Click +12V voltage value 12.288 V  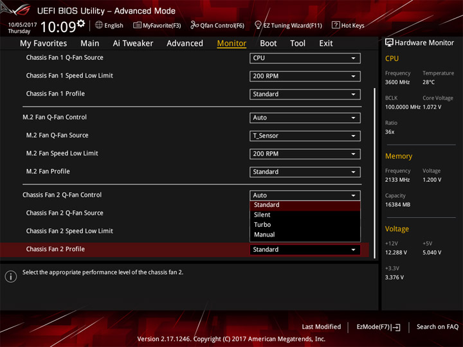[x=395, y=253]
